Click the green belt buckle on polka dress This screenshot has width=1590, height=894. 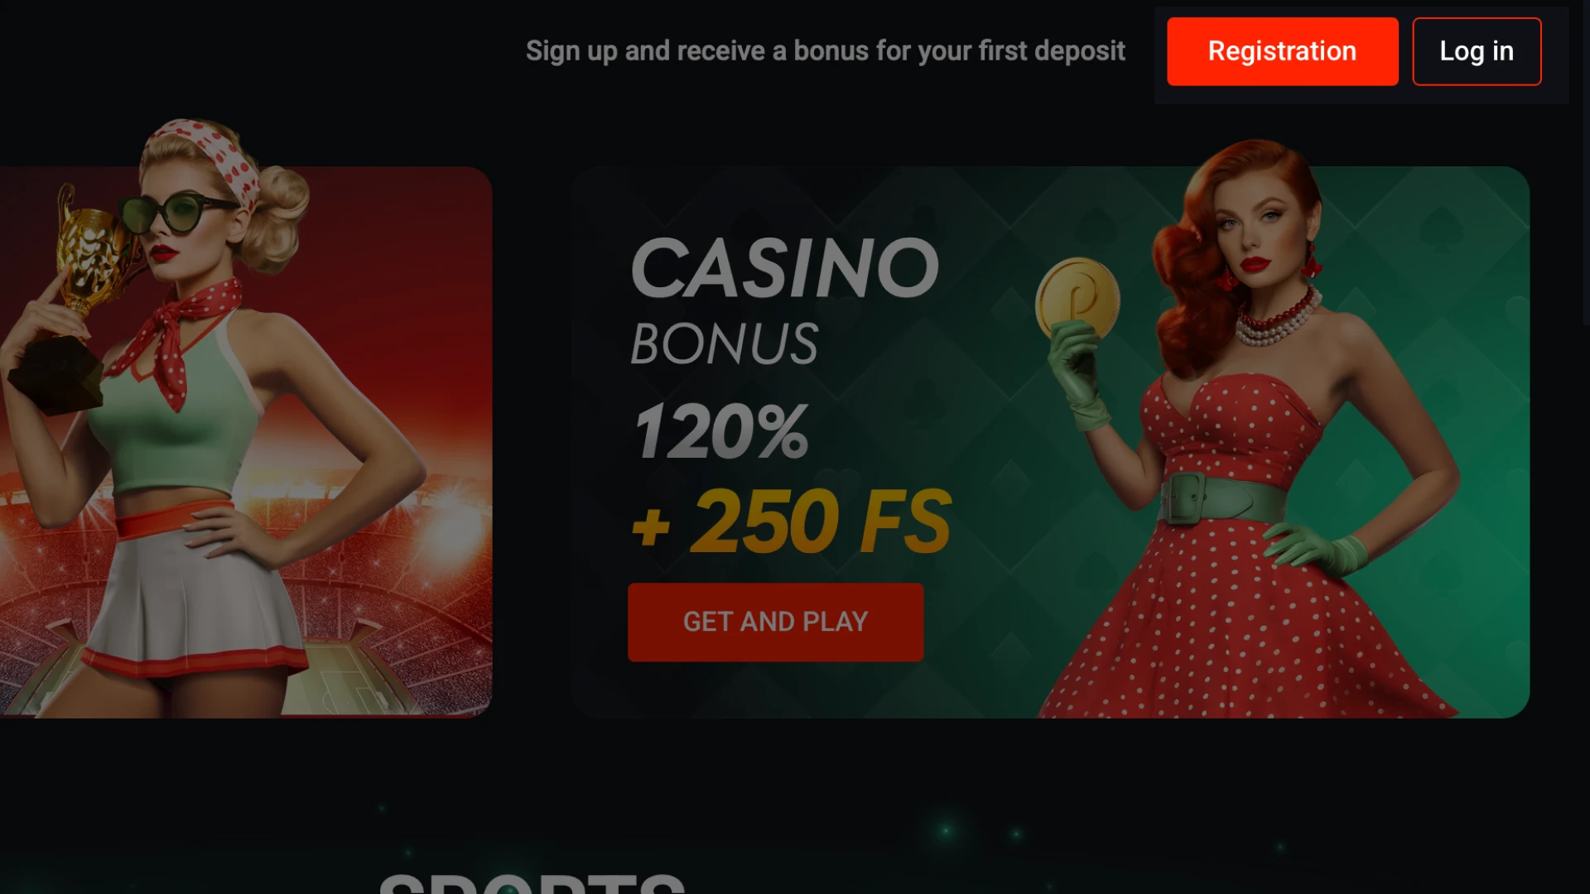1184,498
